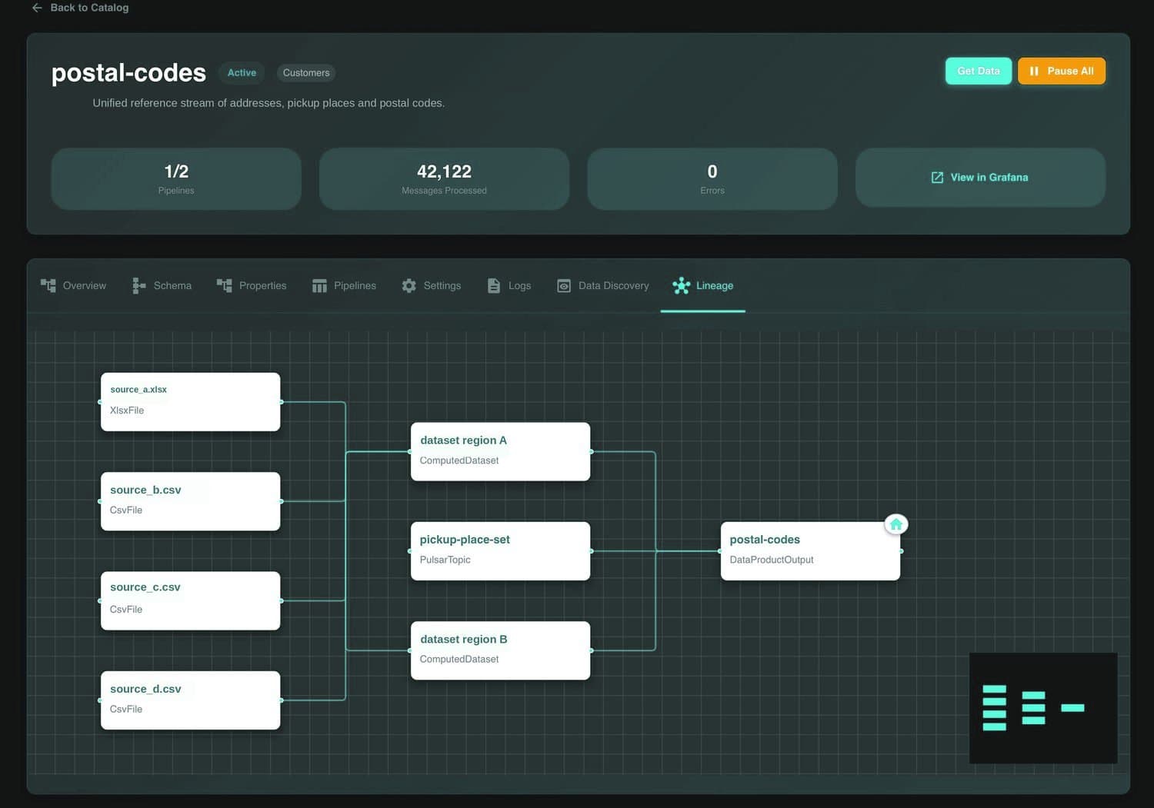Open the Overview tab
Screen dimensions: 1154x808
pyautogui.click(x=73, y=285)
